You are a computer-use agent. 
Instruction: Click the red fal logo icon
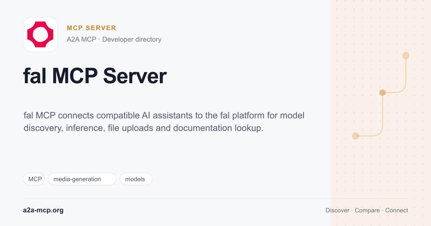coord(40,34)
